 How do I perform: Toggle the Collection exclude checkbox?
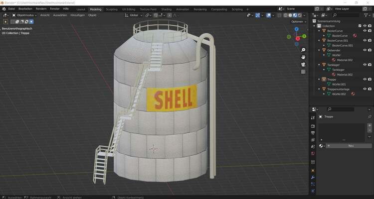click(x=360, y=26)
